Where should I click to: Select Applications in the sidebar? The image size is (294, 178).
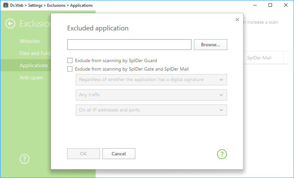(x=25, y=66)
